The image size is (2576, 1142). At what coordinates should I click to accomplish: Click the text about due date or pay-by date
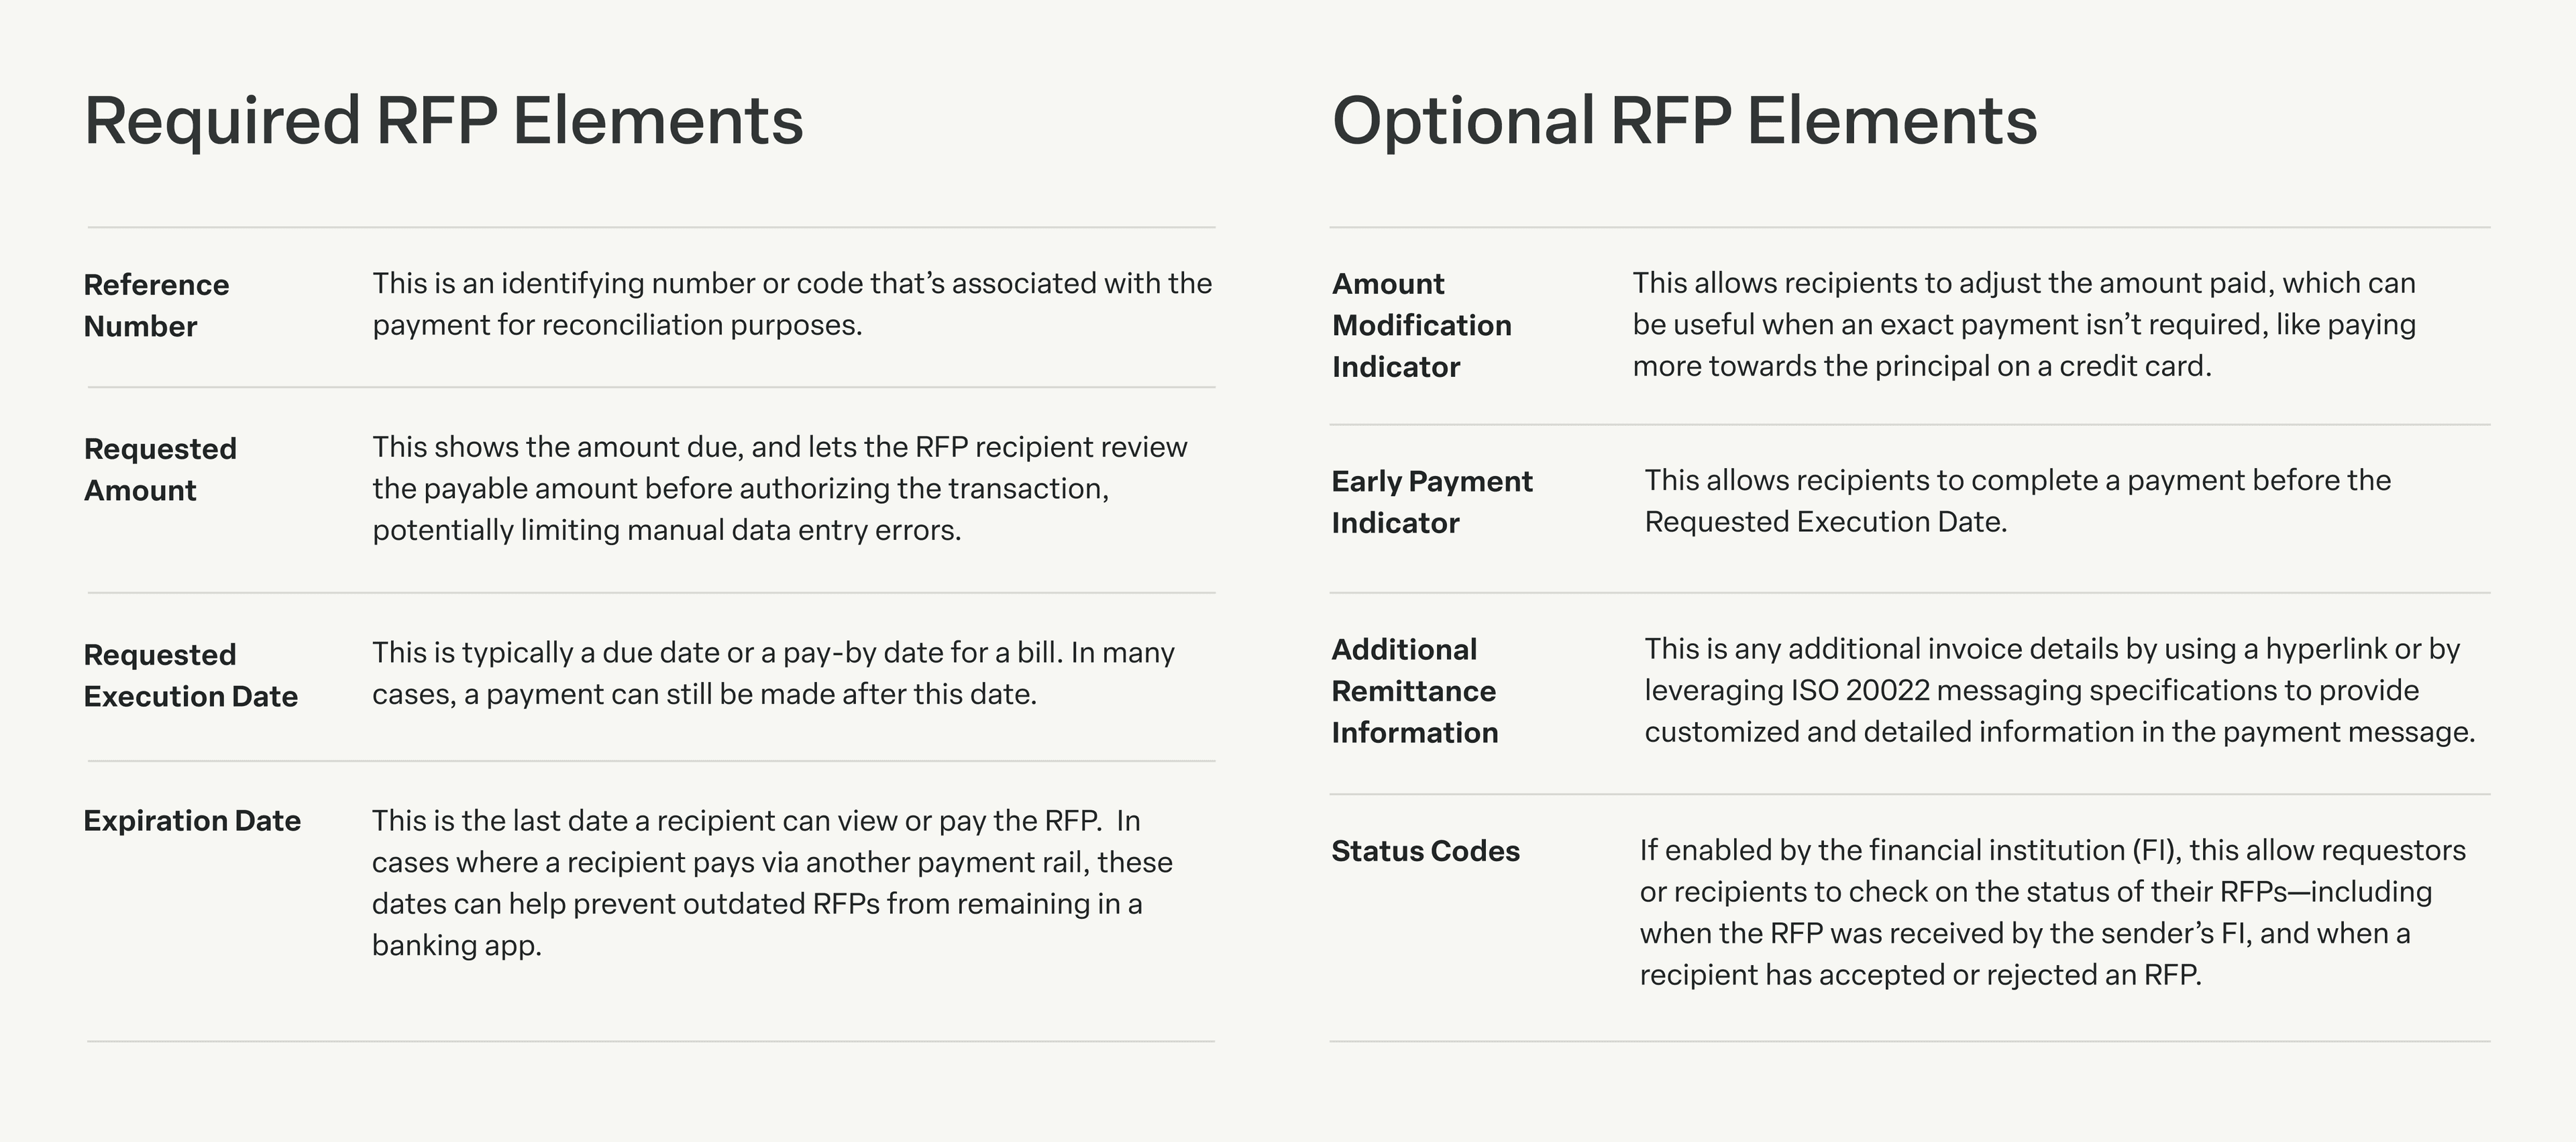click(x=772, y=673)
